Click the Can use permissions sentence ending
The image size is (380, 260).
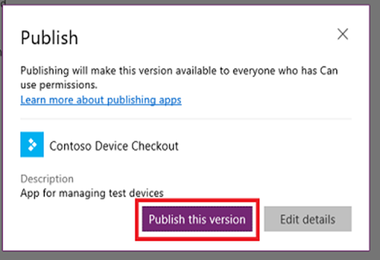point(59,85)
